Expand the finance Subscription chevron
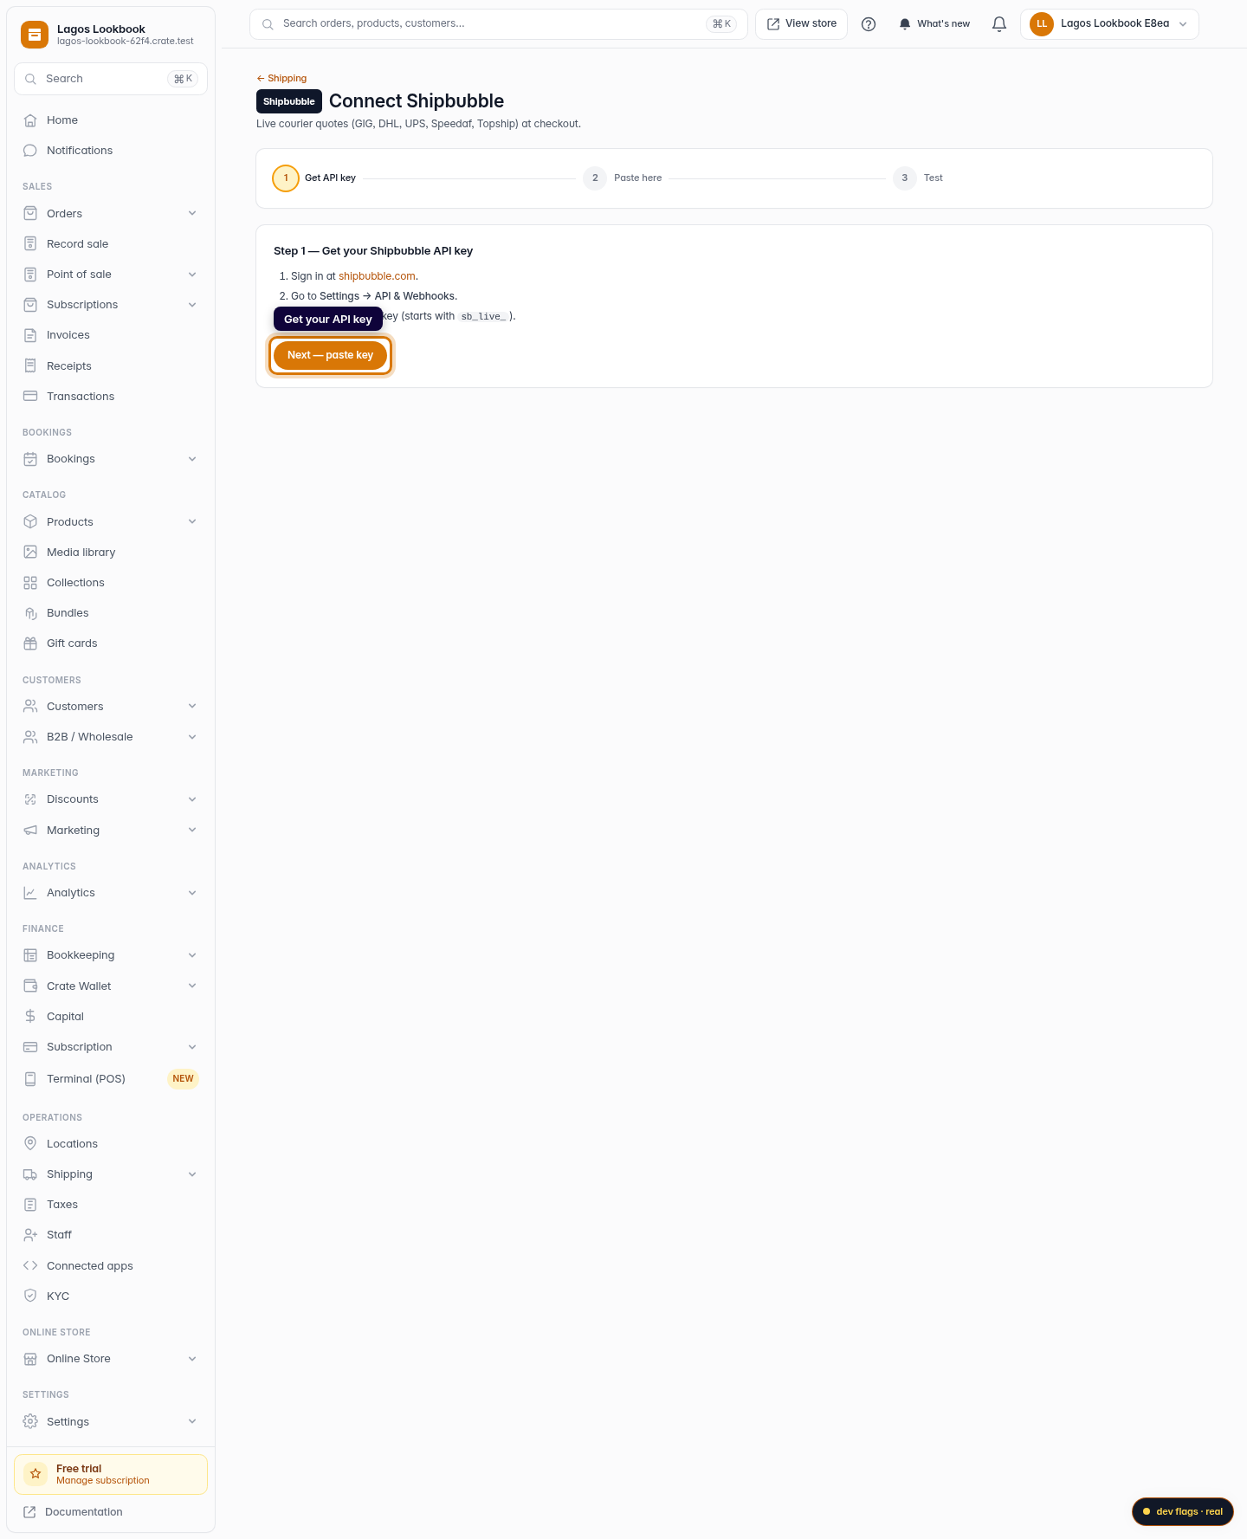The width and height of the screenshot is (1247, 1539). point(192,1047)
